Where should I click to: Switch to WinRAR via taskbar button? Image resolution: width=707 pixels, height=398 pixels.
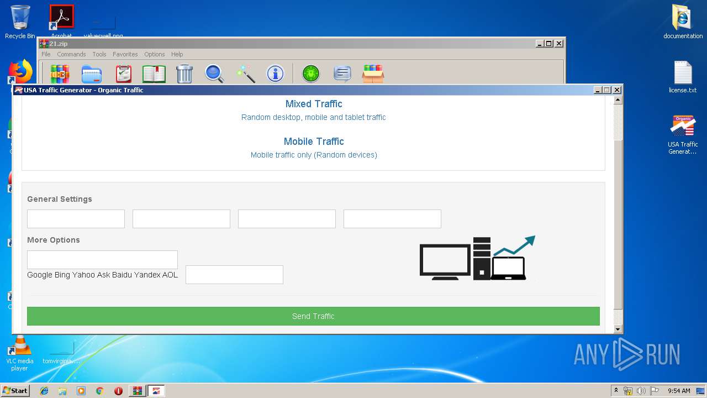tap(137, 391)
